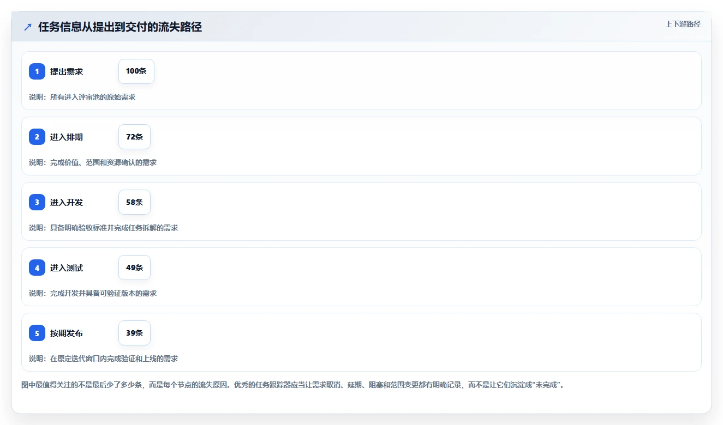Click description 完成开发并具备可验证版本的需求
Viewport: 723px width, 425px height.
[x=103, y=293]
